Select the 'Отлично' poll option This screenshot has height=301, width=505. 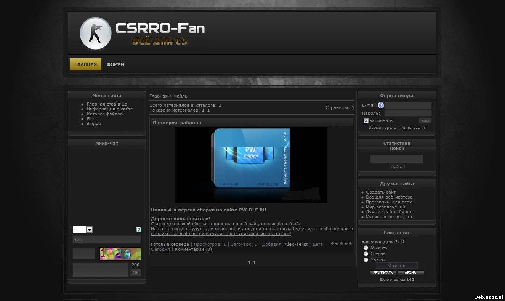366,247
